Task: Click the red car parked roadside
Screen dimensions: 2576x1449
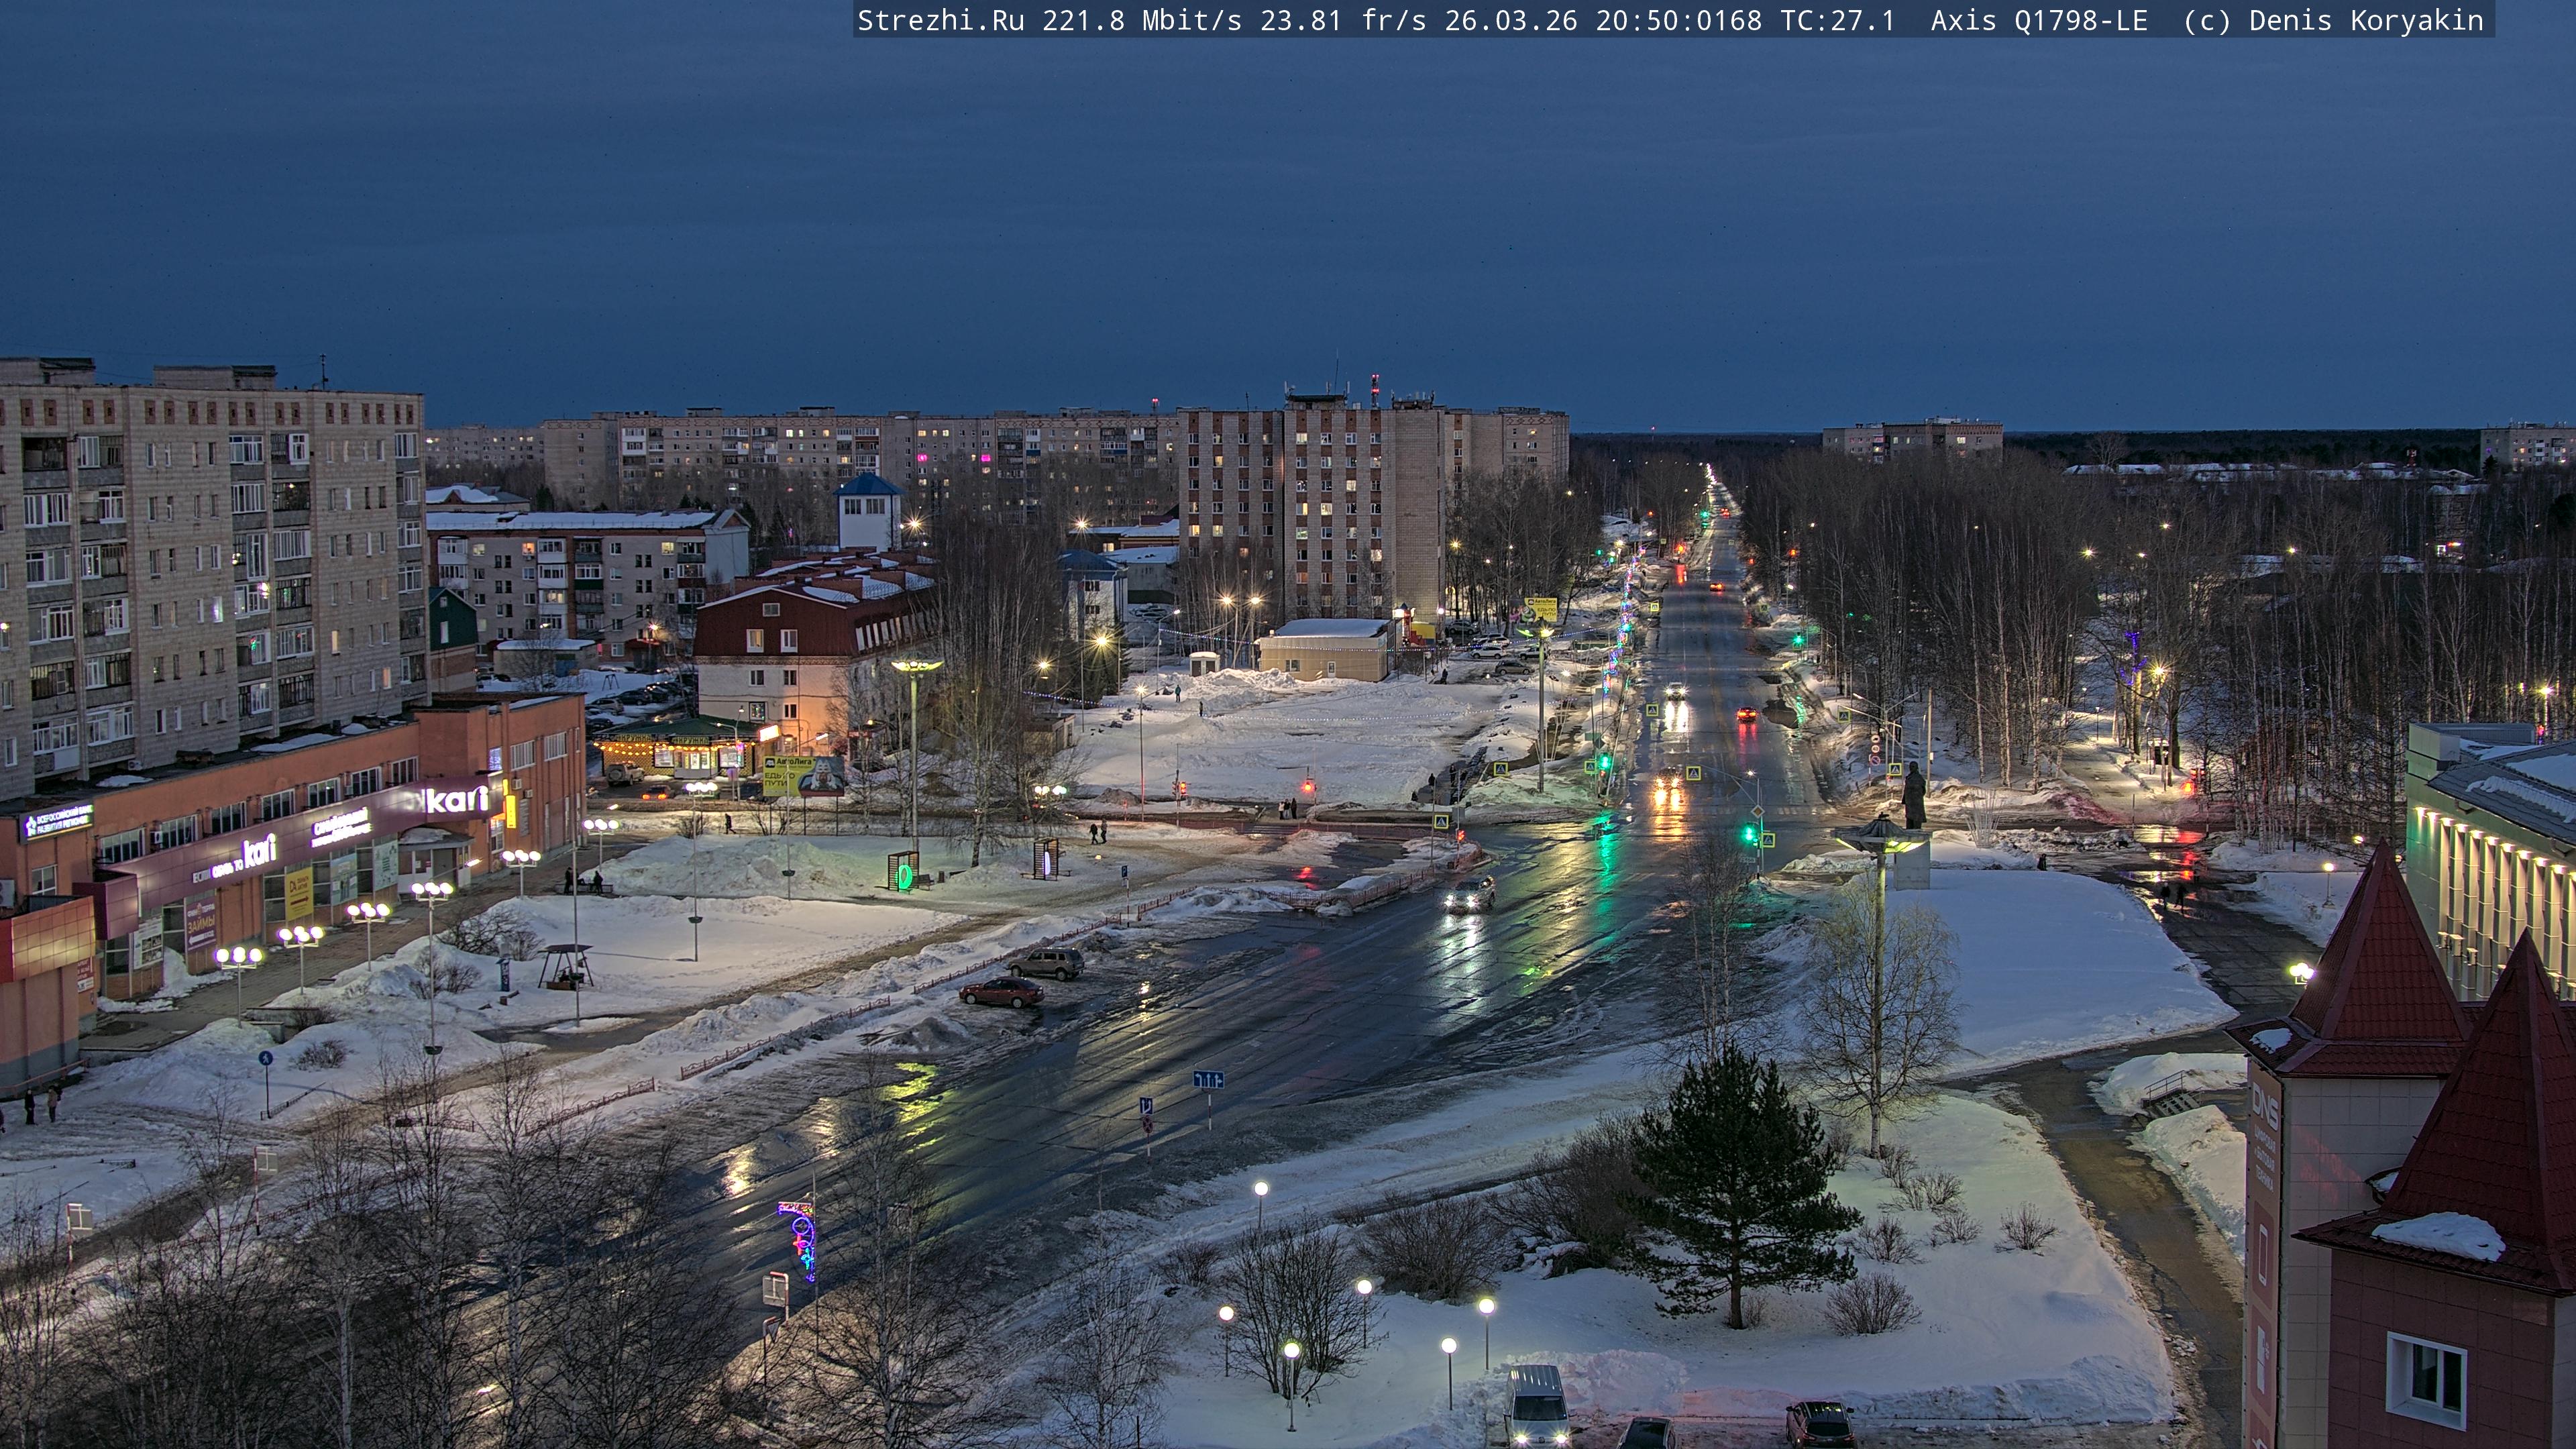Action: (1001, 992)
